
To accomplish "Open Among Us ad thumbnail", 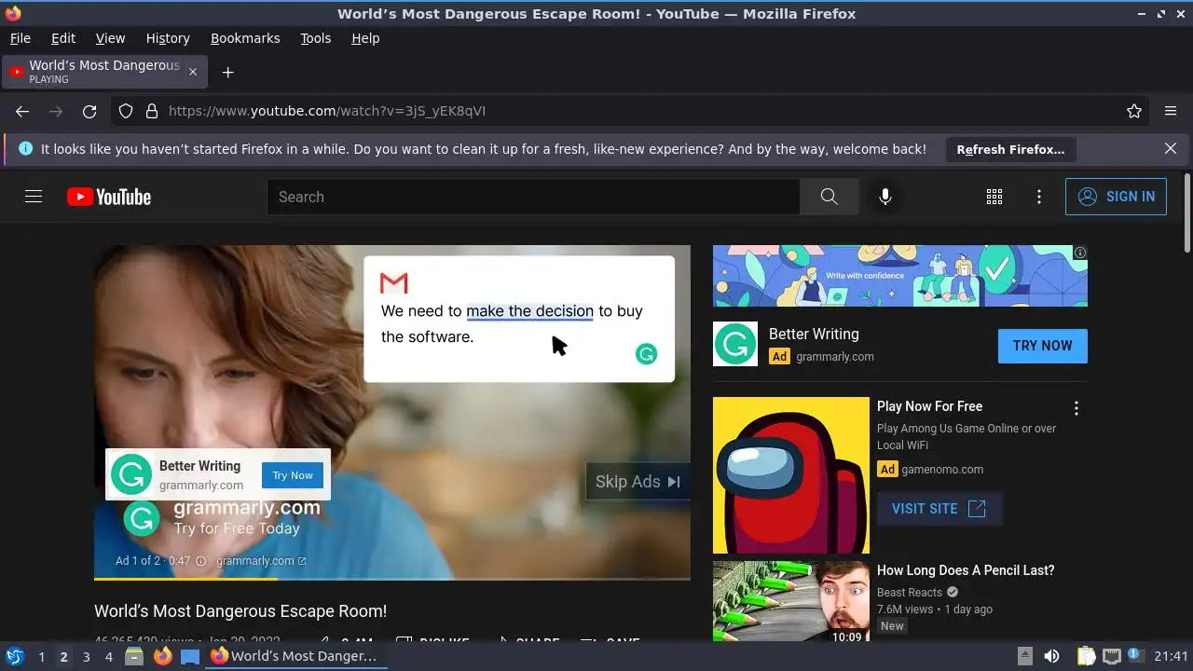I will coord(791,475).
